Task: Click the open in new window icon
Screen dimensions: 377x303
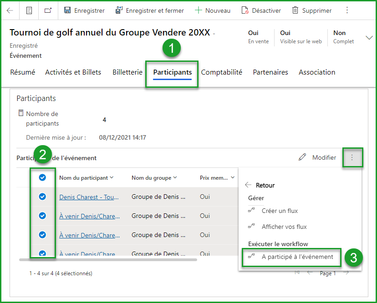Action: (x=48, y=10)
